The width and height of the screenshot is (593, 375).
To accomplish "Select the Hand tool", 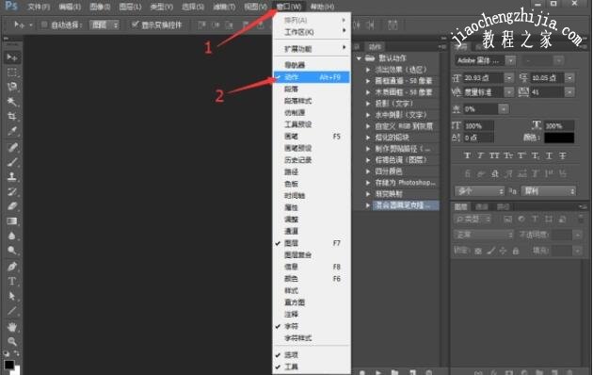I will [x=12, y=327].
